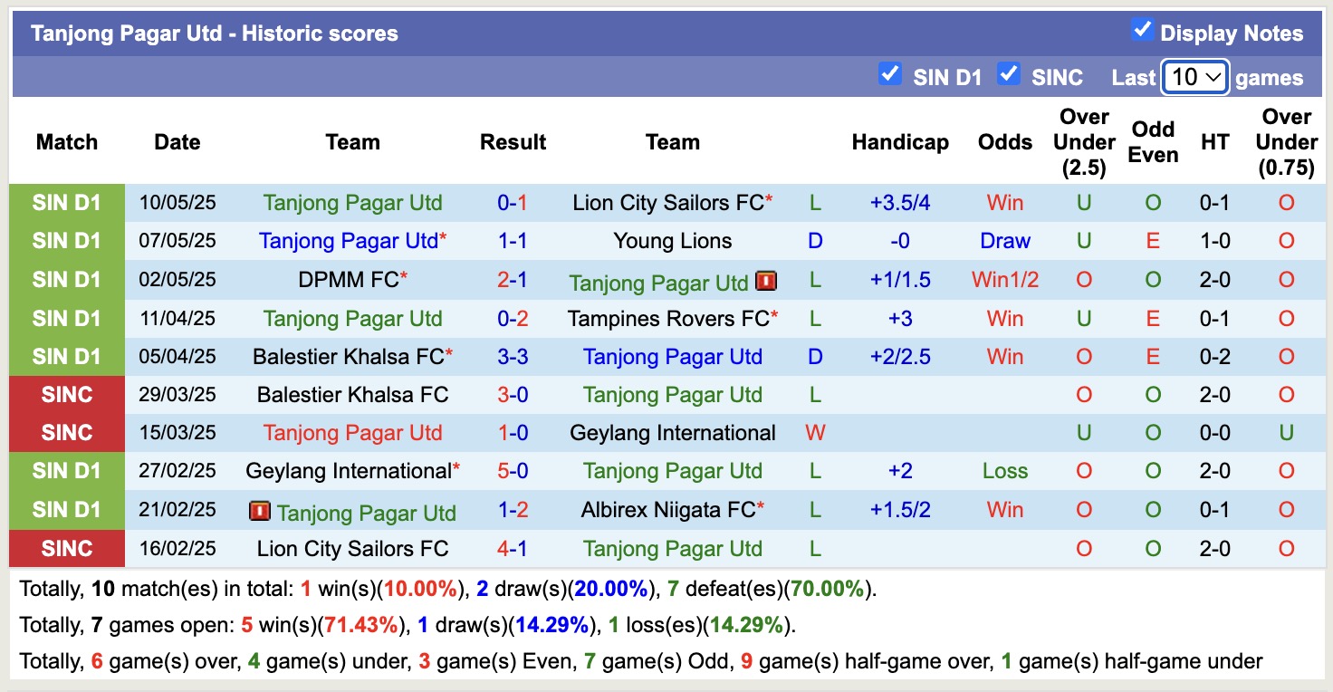Click the Handicap column header
The image size is (1333, 692).
point(899,142)
